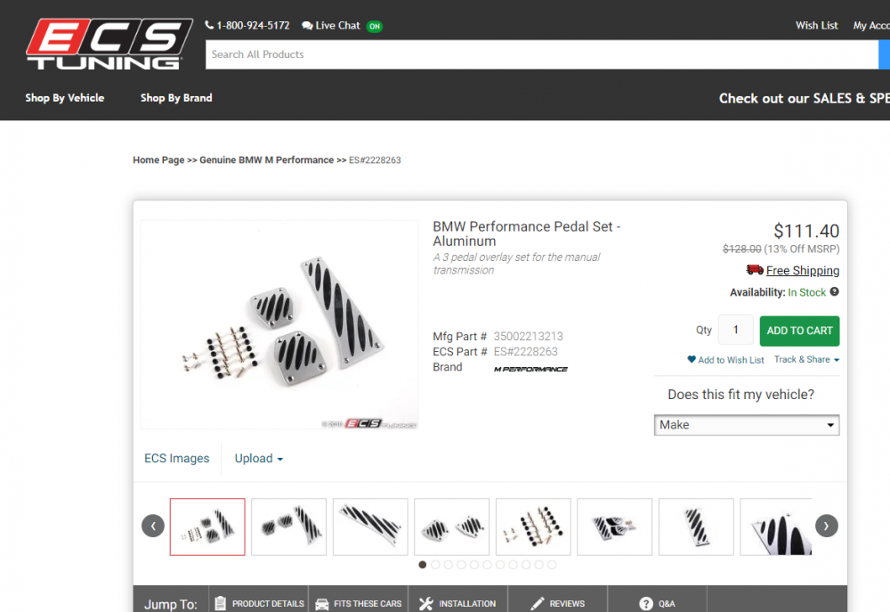This screenshot has width=890, height=612.
Task: Call the 1-800-924-5172 phone link
Action: (247, 26)
